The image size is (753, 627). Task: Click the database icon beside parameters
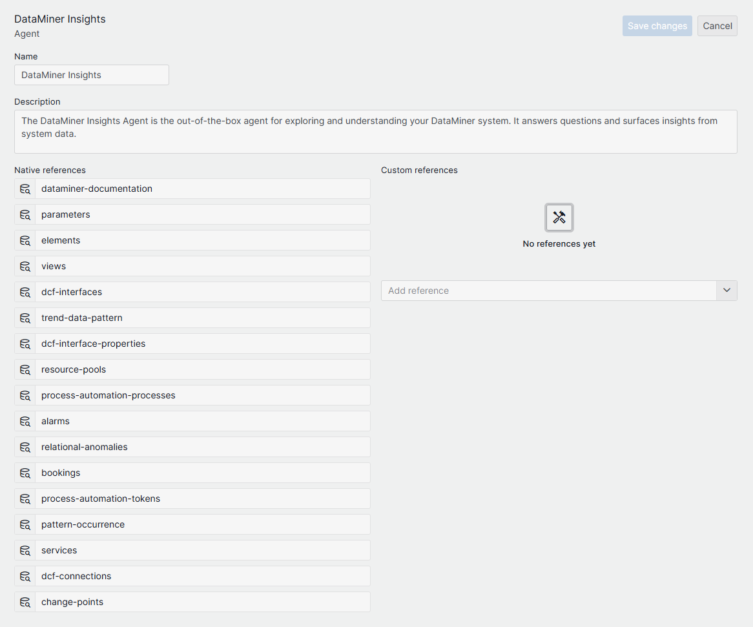click(x=25, y=214)
